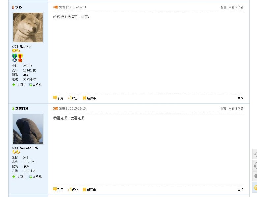257x197 pixels.
Task: Click 留言 on the 5th floor post
Action: (x=223, y=108)
